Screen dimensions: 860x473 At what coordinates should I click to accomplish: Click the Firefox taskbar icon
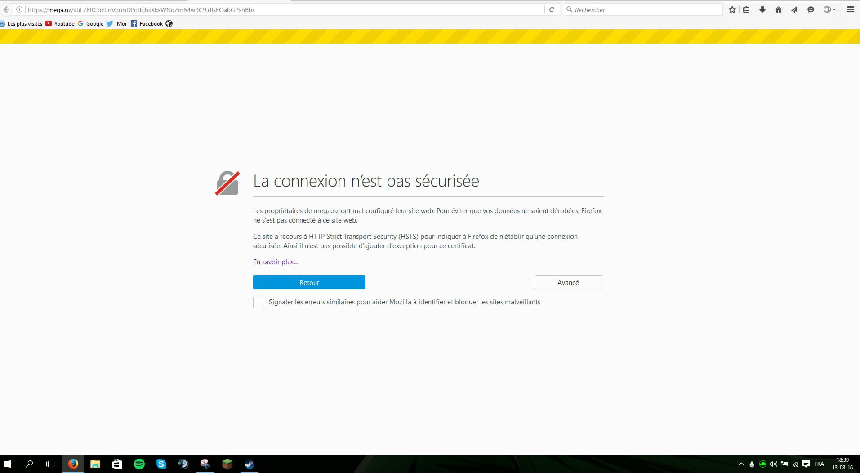pyautogui.click(x=73, y=464)
